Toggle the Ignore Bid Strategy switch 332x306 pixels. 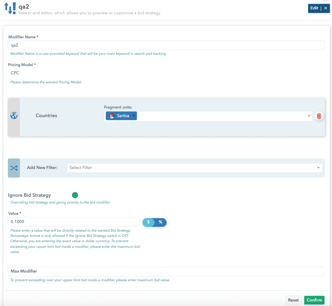75,195
